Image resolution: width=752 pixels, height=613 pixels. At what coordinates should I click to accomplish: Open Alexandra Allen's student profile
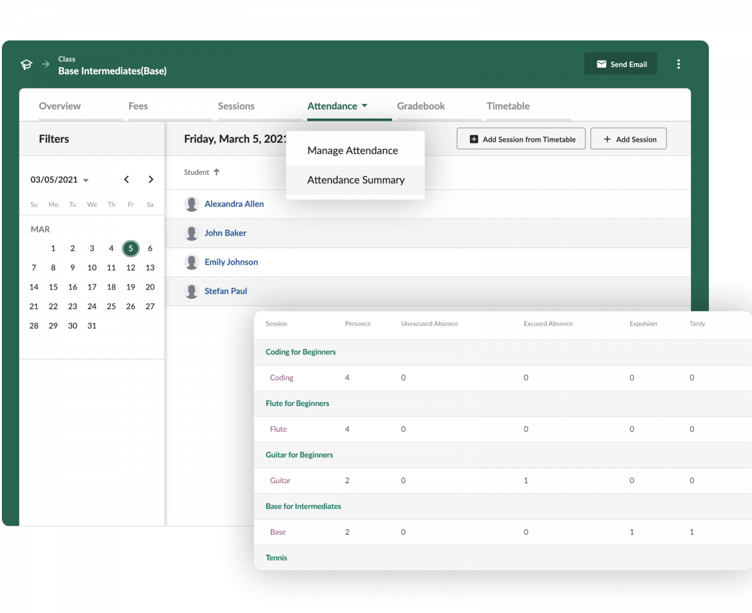tap(234, 204)
